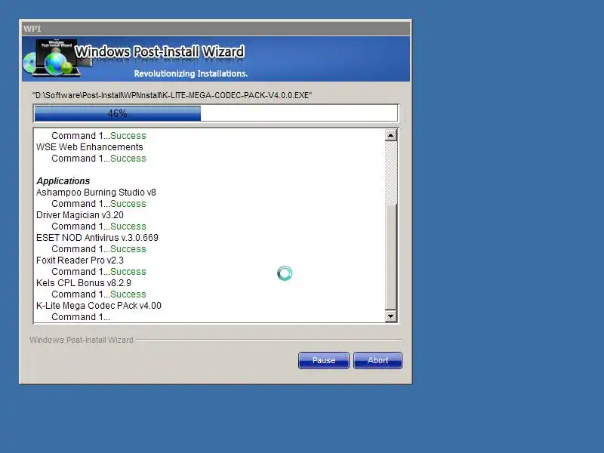604x453 pixels.
Task: Select 'K-Lite Mega Codec PAck v4.00' entry
Action: 99,306
